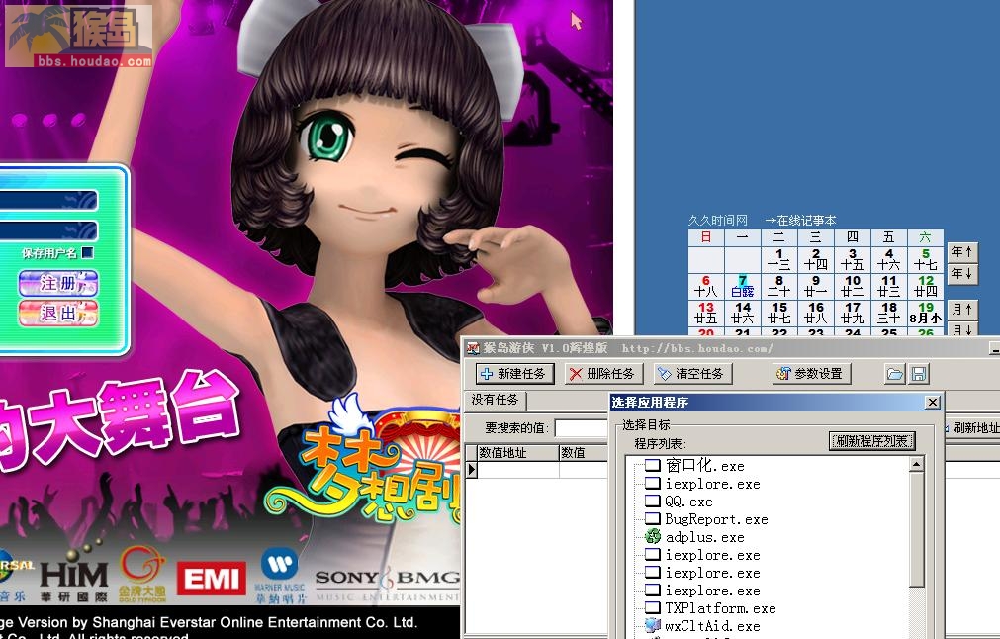Click the 日 Sunday column header
The width and height of the screenshot is (1000, 639).
tap(706, 237)
